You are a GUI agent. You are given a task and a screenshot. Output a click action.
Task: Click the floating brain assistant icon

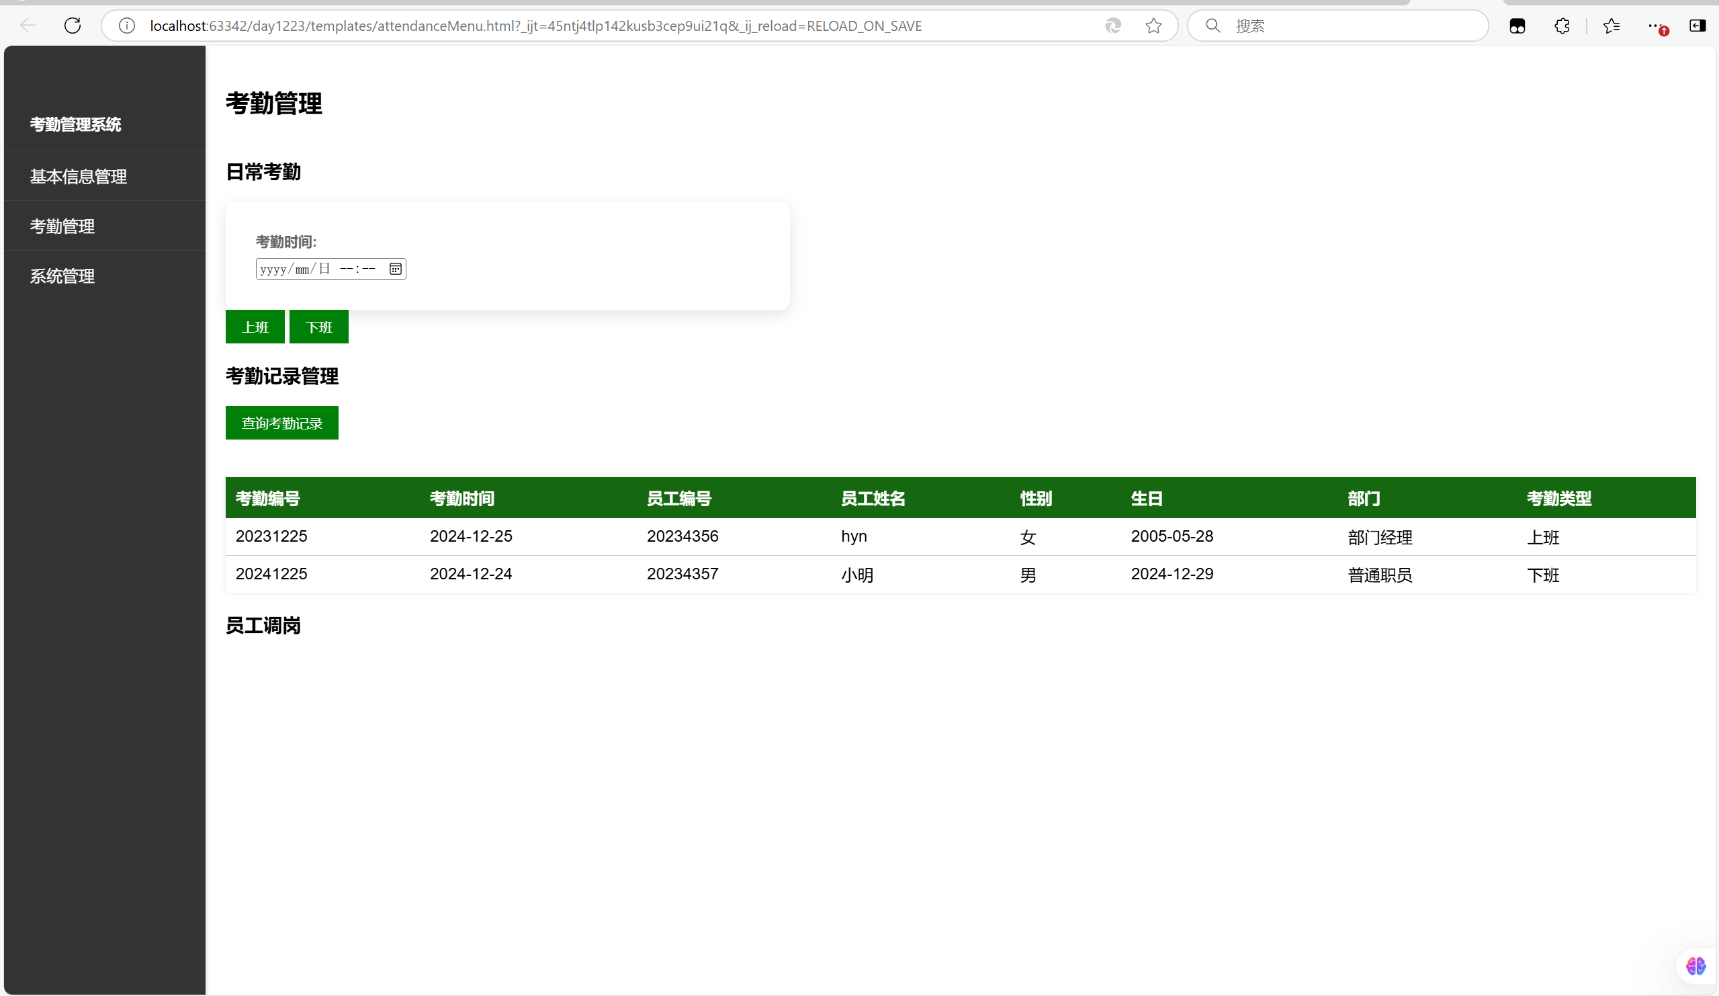pos(1695,966)
